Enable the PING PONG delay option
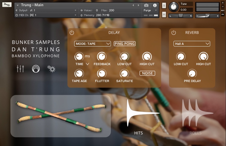226x146 pixels. (124, 44)
